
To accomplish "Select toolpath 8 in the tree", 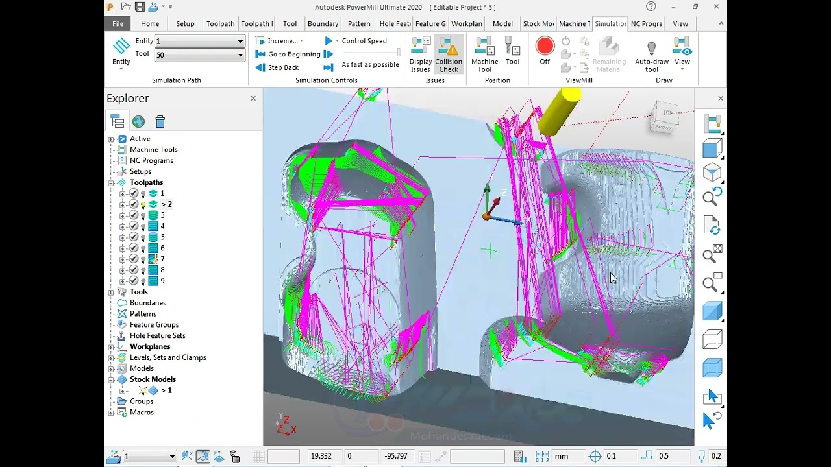I will [x=162, y=270].
